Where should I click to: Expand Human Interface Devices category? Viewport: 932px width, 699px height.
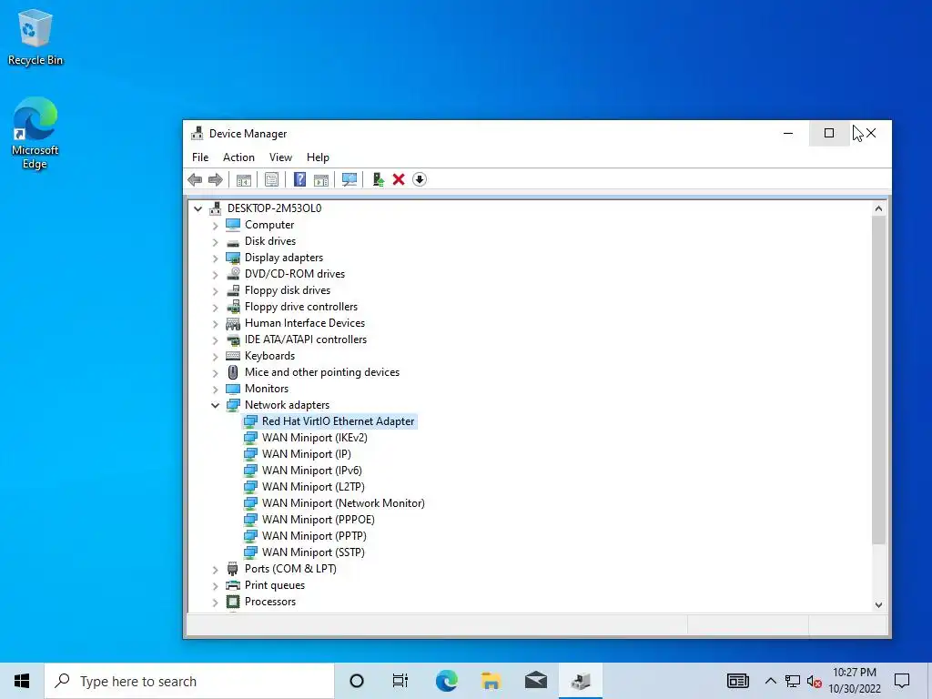[215, 324]
